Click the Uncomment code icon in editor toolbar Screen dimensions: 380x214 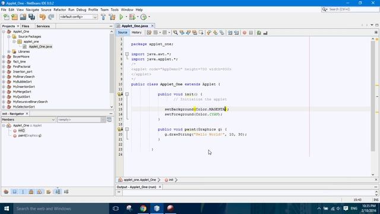265,33
